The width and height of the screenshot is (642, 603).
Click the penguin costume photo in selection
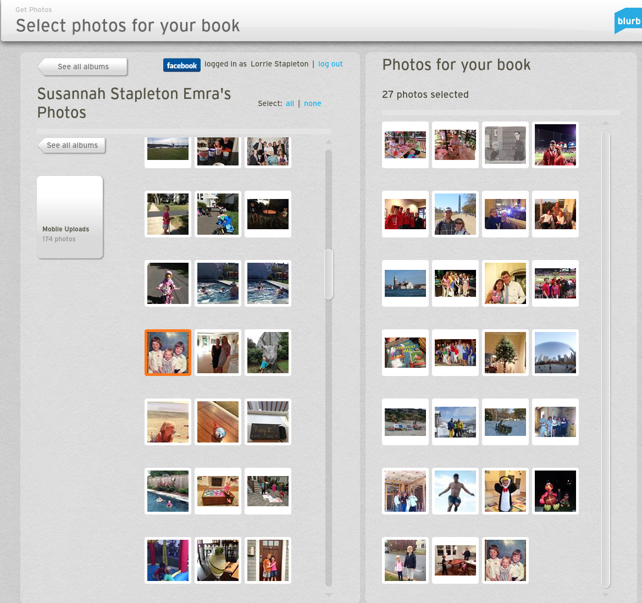click(x=505, y=491)
